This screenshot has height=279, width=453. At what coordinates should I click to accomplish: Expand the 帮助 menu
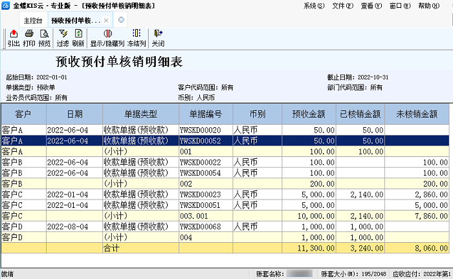coord(427,6)
